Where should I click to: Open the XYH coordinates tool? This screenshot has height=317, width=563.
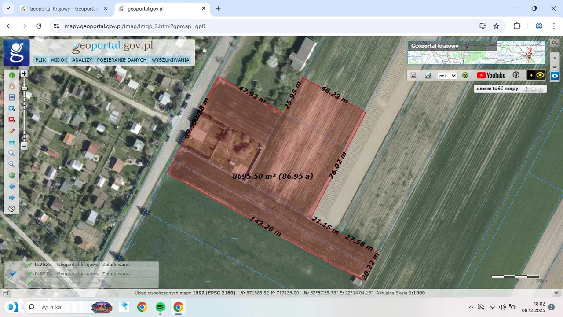click(12, 142)
